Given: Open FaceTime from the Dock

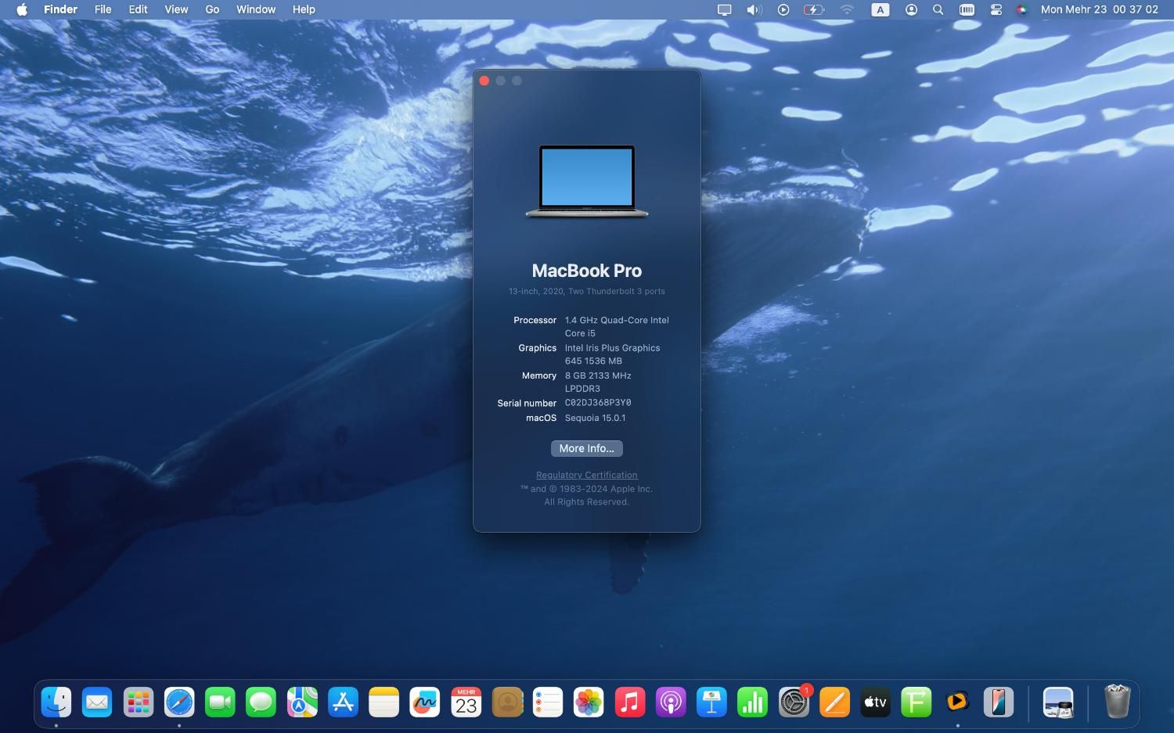Looking at the screenshot, I should click(220, 702).
